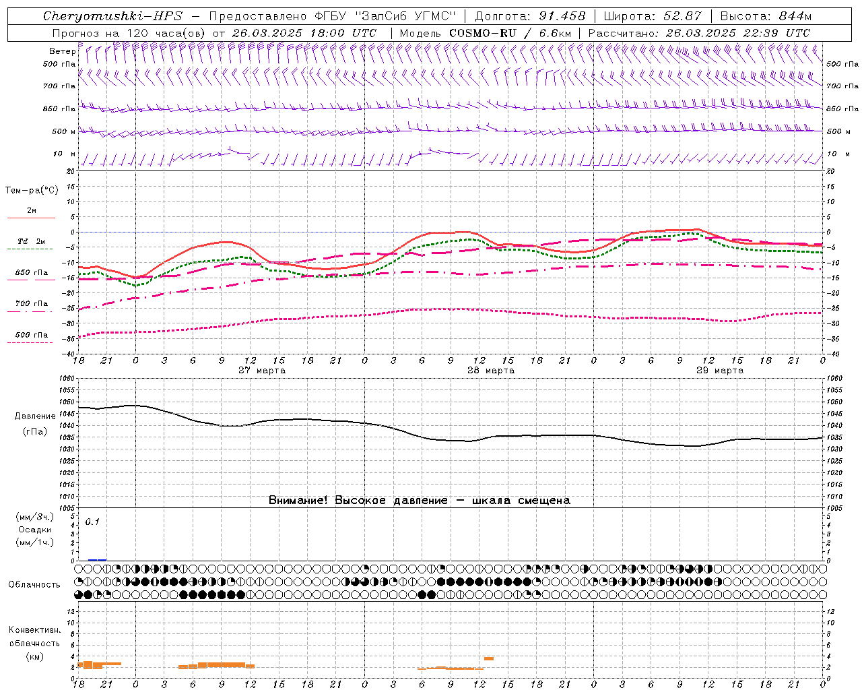Click the 'Высота: 844м' header value
The width and height of the screenshot is (862, 690).
766,16
